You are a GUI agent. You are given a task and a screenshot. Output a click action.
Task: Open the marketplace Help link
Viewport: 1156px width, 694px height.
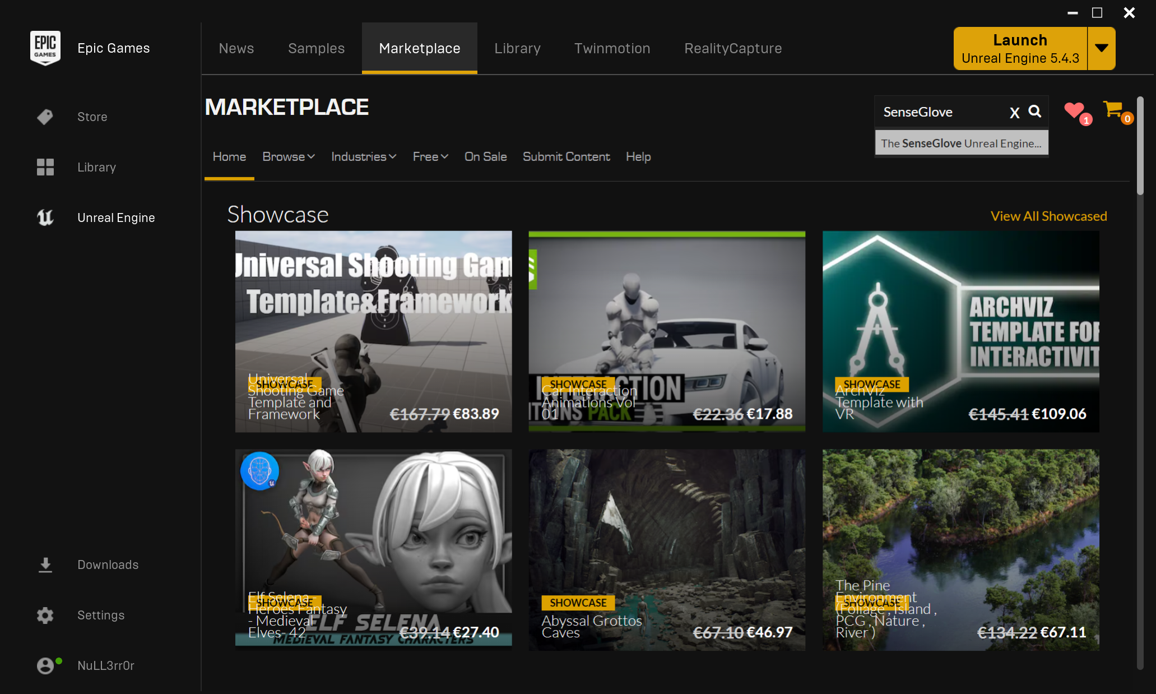pyautogui.click(x=638, y=157)
